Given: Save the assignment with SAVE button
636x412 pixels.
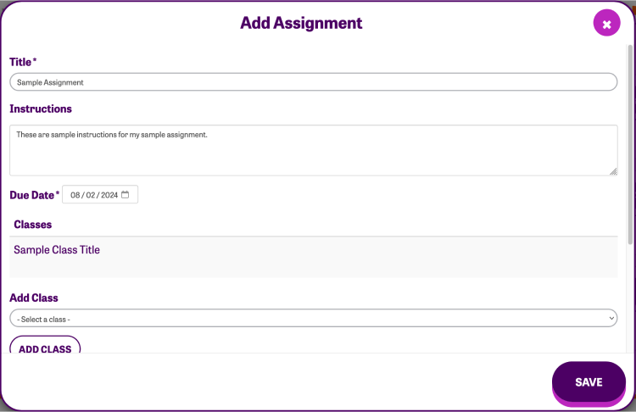Looking at the screenshot, I should 589,382.
